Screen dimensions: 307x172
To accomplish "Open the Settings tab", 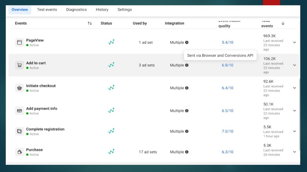I will tap(124, 10).
